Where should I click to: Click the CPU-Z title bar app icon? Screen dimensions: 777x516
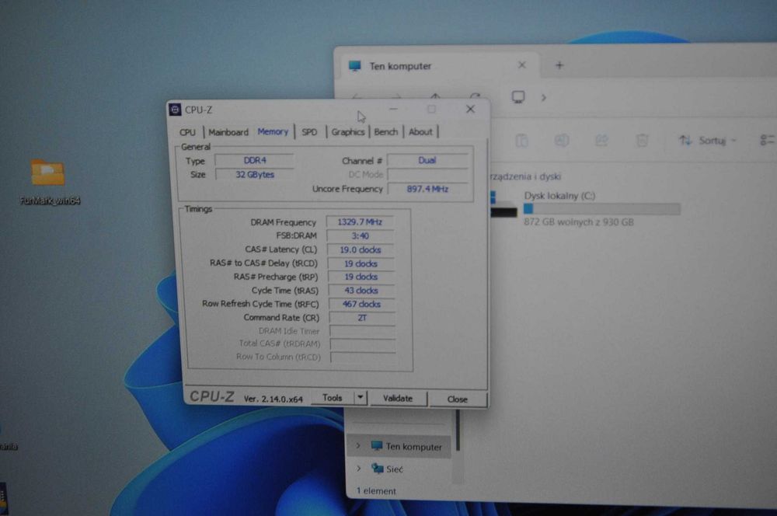coord(175,109)
